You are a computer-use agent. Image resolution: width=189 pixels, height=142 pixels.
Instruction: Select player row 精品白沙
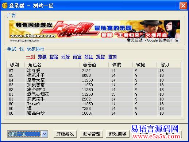tap(94, 113)
